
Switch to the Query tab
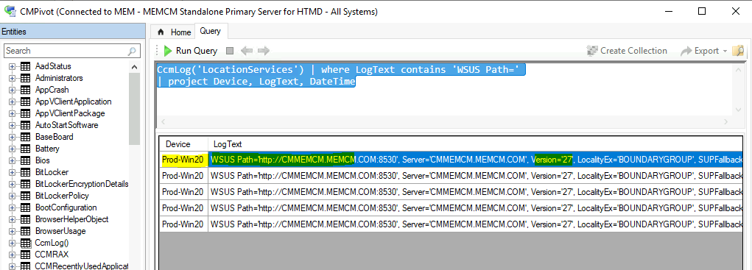(211, 31)
